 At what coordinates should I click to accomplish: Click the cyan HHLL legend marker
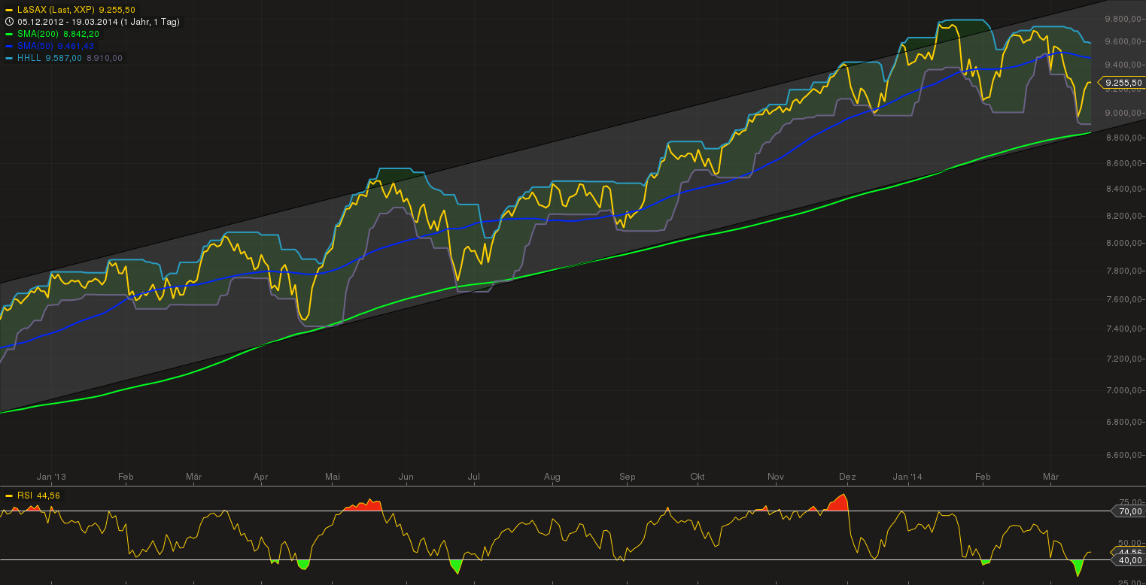(8, 57)
